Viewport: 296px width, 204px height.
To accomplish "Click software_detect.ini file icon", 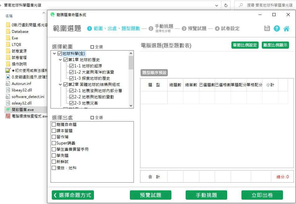I will coord(8,96).
